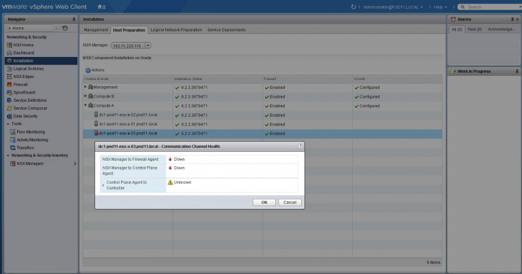The height and width of the screenshot is (274, 522).
Task: Expand Control Plane Agent to Controller row
Action: [x=103, y=184]
